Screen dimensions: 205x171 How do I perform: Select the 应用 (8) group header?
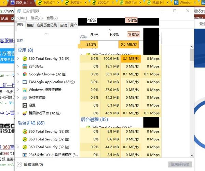[25, 50]
